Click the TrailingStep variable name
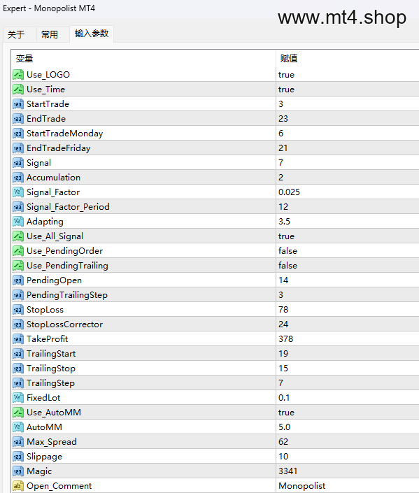 (50, 383)
